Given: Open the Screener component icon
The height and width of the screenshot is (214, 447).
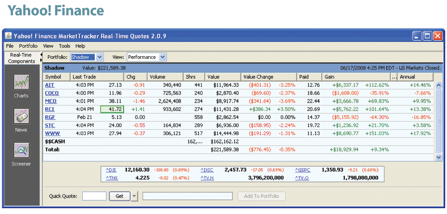Looking at the screenshot, I should pyautogui.click(x=21, y=150).
